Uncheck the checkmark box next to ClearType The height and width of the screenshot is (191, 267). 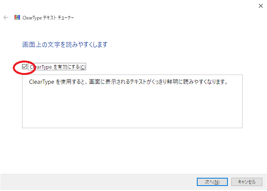coord(24,67)
